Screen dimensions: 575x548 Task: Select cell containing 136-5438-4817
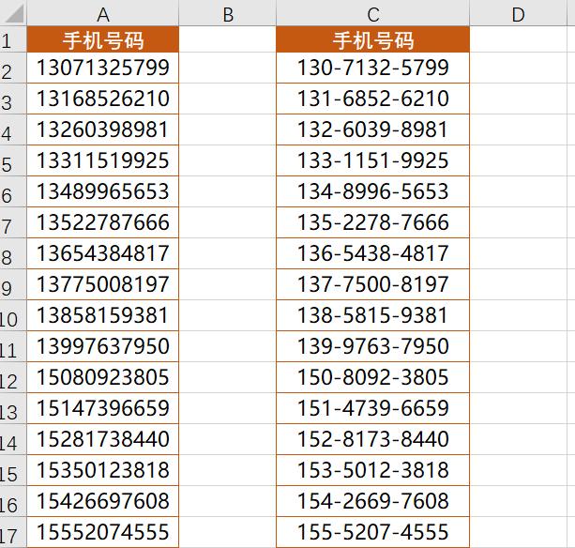tap(372, 253)
